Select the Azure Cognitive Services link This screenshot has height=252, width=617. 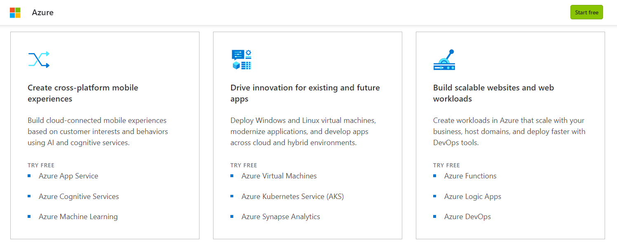coord(79,197)
